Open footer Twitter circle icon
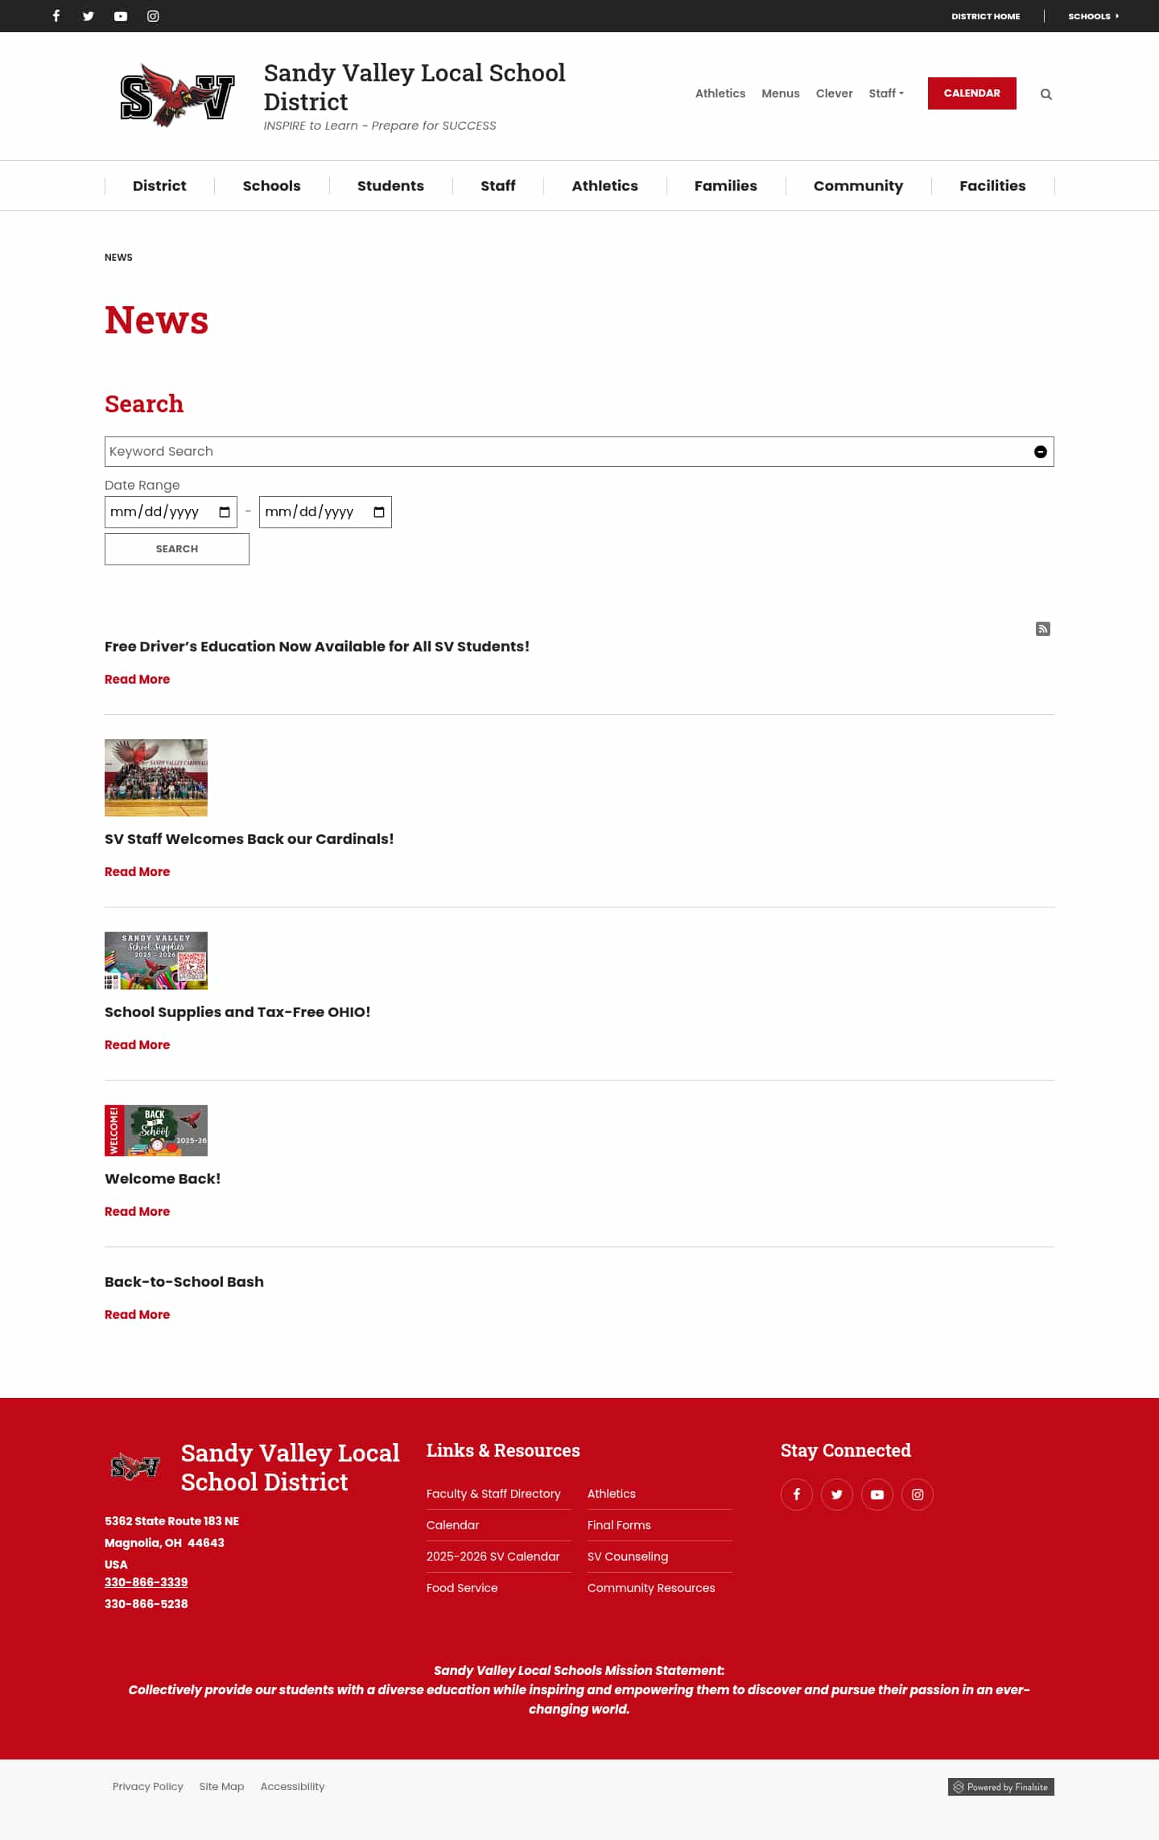The height and width of the screenshot is (1840, 1159). pos(837,1495)
